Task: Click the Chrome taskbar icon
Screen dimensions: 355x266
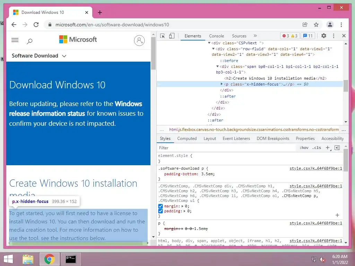Action: [49, 259]
